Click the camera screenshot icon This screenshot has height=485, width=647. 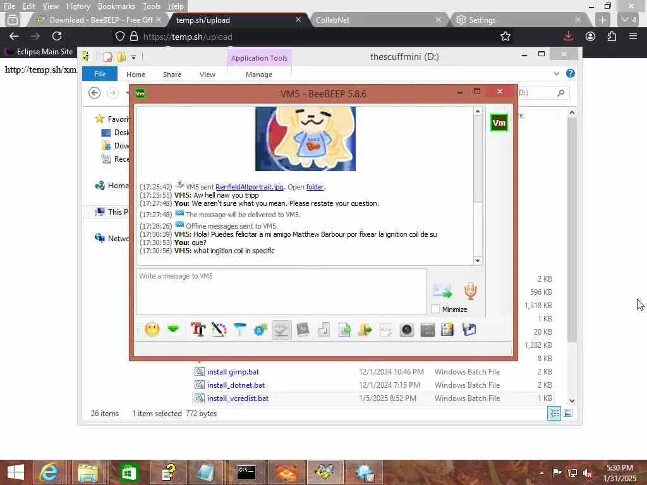point(407,330)
